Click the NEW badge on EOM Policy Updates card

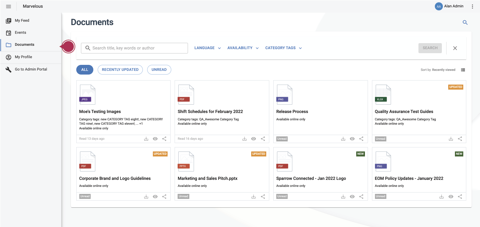pyautogui.click(x=459, y=154)
